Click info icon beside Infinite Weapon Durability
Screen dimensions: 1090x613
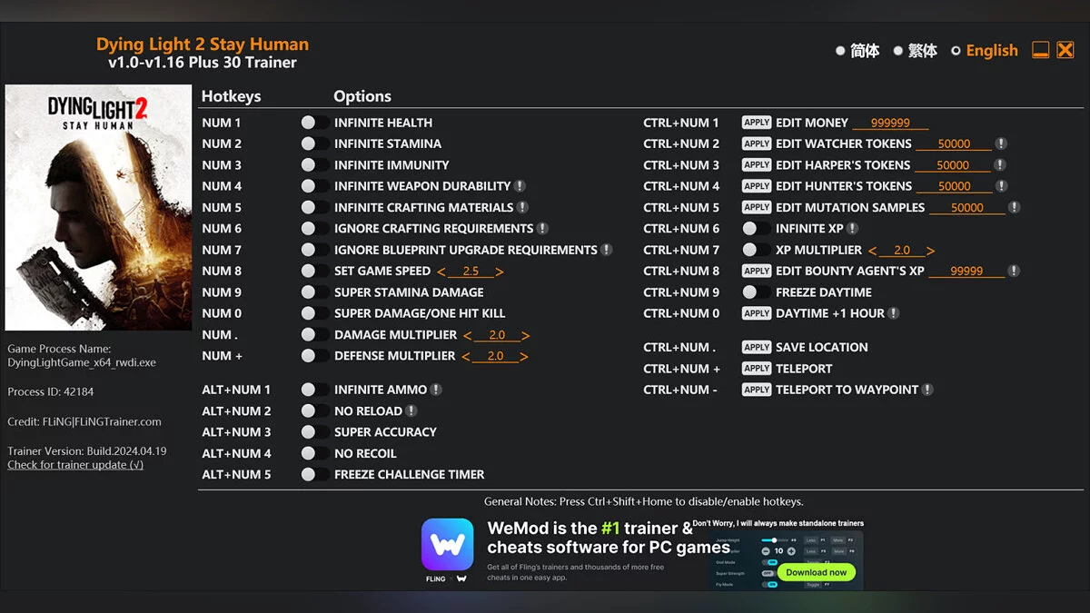pyautogui.click(x=520, y=186)
